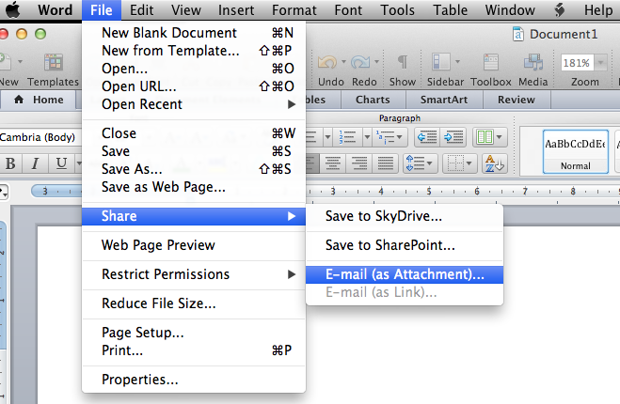Choose Page Setup...
Screen dimensions: 620x404
[194, 333]
